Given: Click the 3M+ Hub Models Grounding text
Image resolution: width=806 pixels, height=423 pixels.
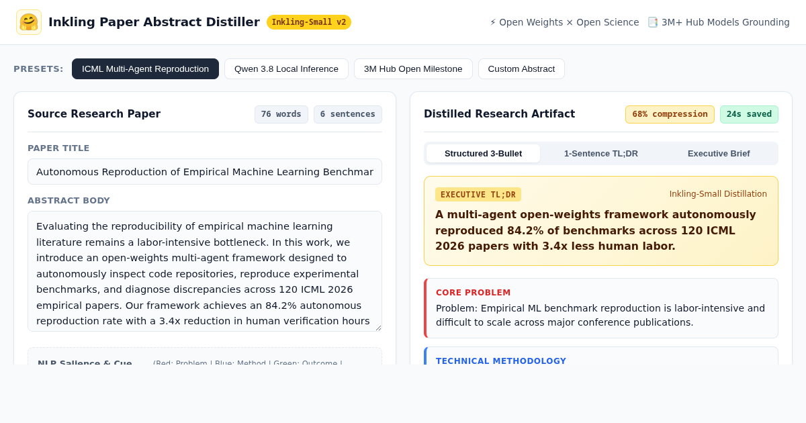Looking at the screenshot, I should (x=725, y=22).
